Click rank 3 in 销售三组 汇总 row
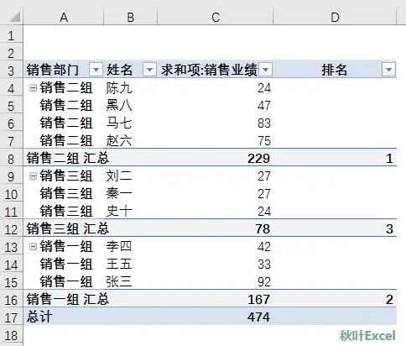This screenshot has width=406, height=346. click(389, 229)
